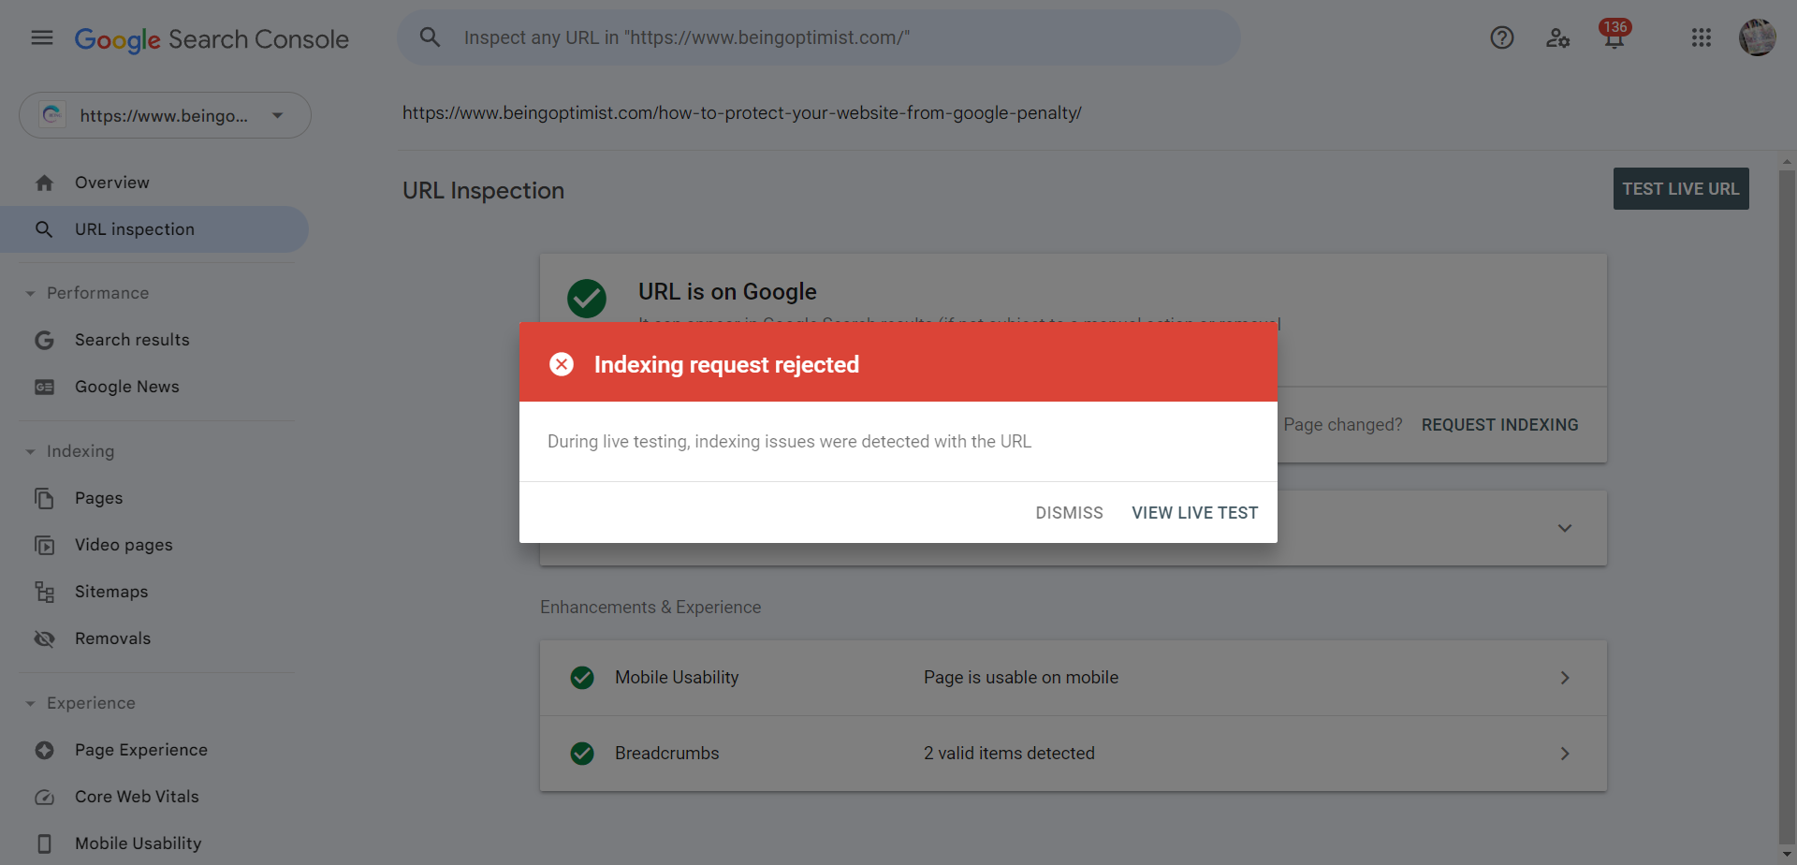Open Google News report
This screenshot has width=1797, height=865.
click(x=127, y=387)
